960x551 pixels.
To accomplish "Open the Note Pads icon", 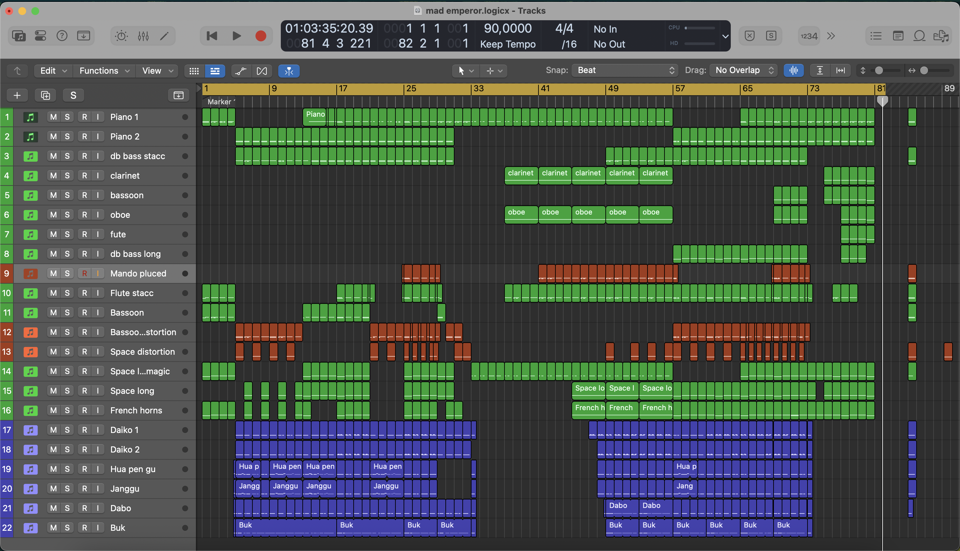I will point(898,36).
